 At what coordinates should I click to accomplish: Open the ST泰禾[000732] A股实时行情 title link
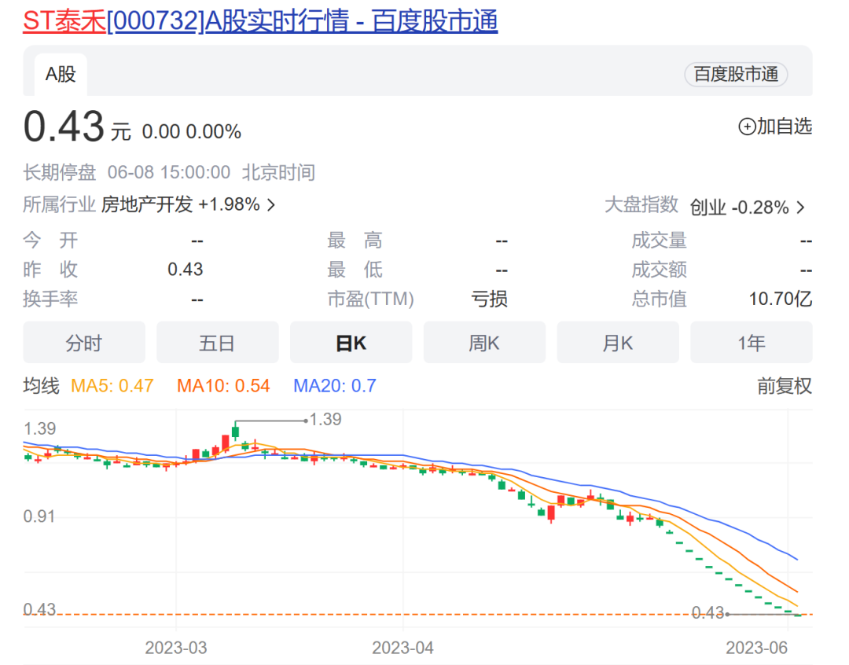(x=260, y=21)
